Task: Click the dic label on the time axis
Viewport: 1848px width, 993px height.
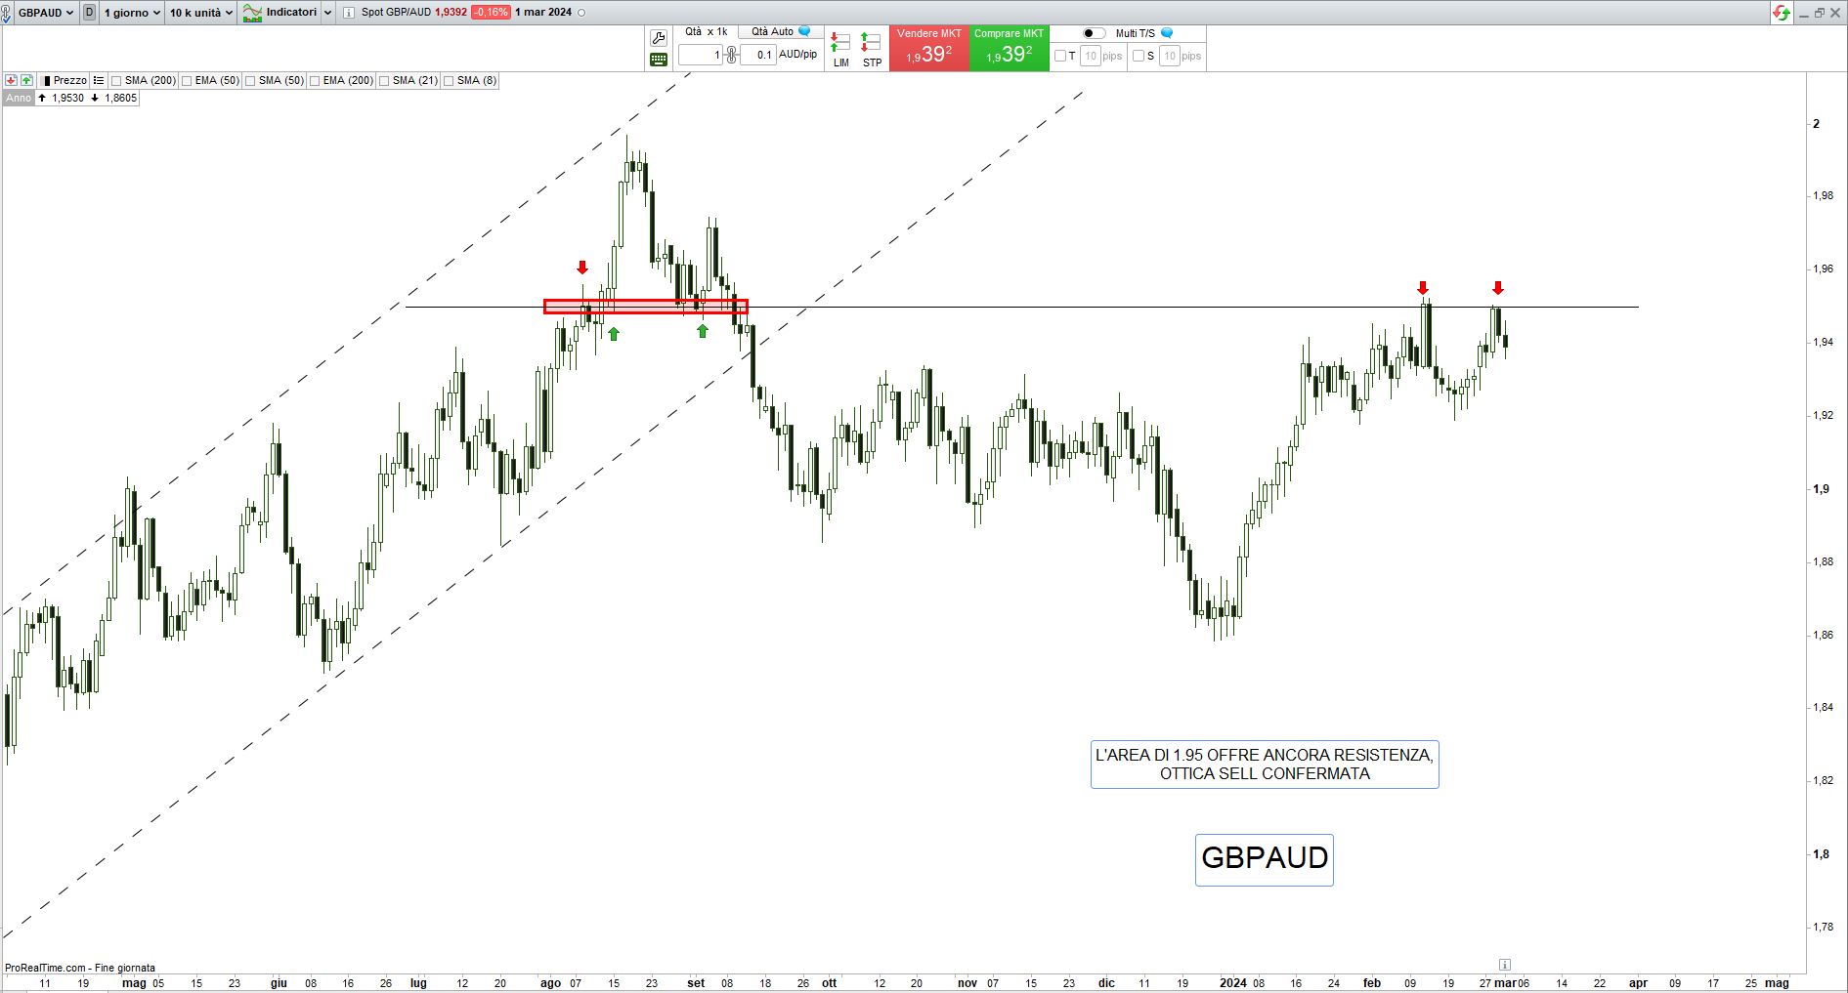Action: [1106, 983]
